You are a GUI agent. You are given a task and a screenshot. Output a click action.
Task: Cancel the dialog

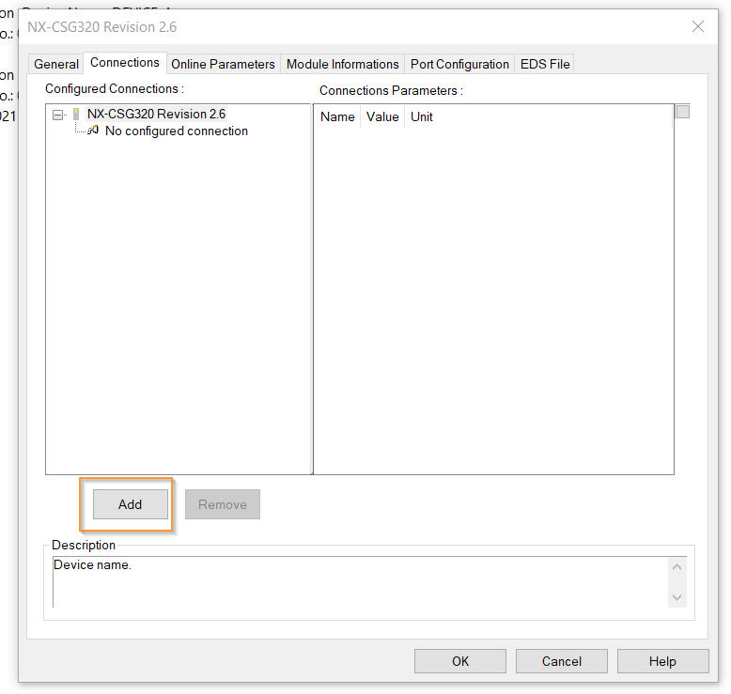pyautogui.click(x=561, y=661)
